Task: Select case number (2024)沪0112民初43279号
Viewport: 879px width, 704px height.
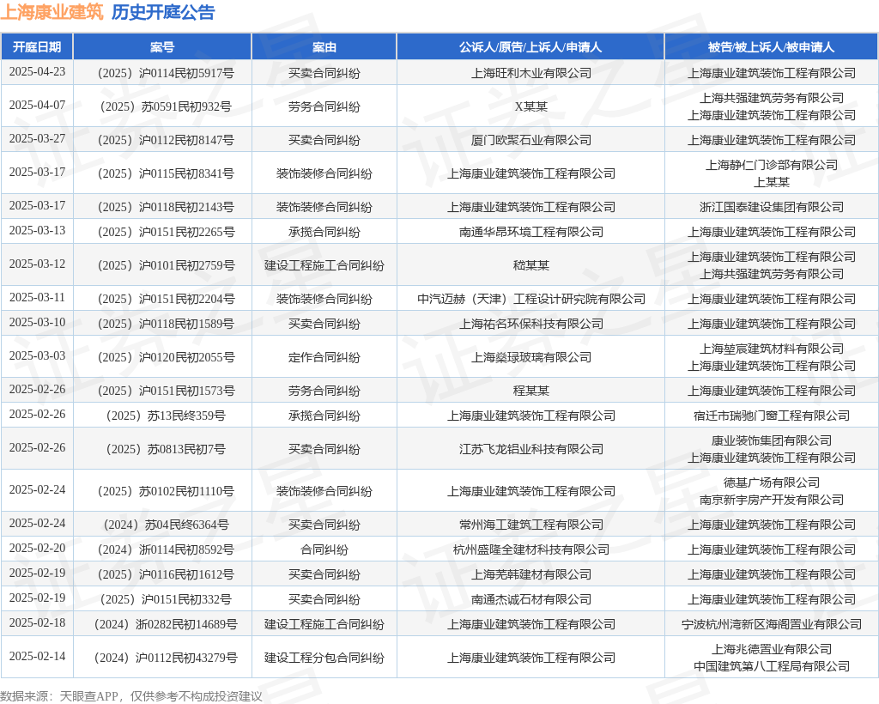Action: 162,658
